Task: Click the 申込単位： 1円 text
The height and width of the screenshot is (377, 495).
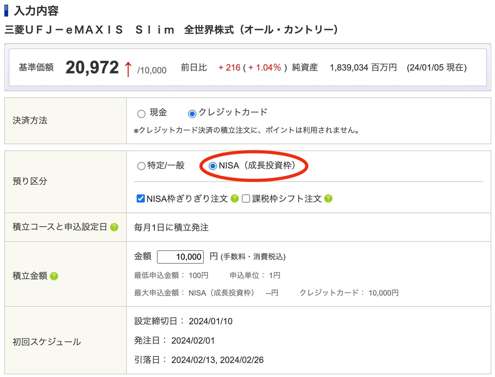Action: tap(255, 275)
